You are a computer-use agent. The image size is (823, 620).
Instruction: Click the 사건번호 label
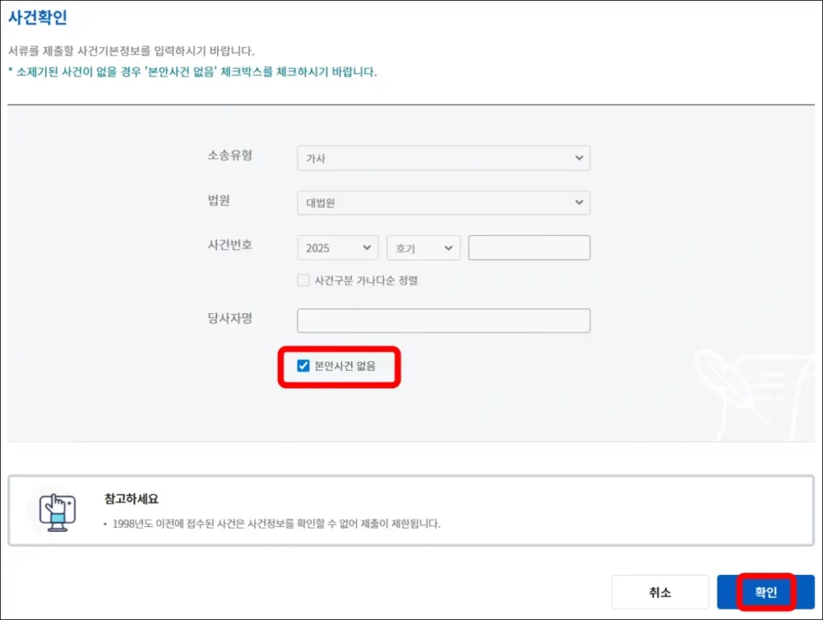pyautogui.click(x=230, y=245)
